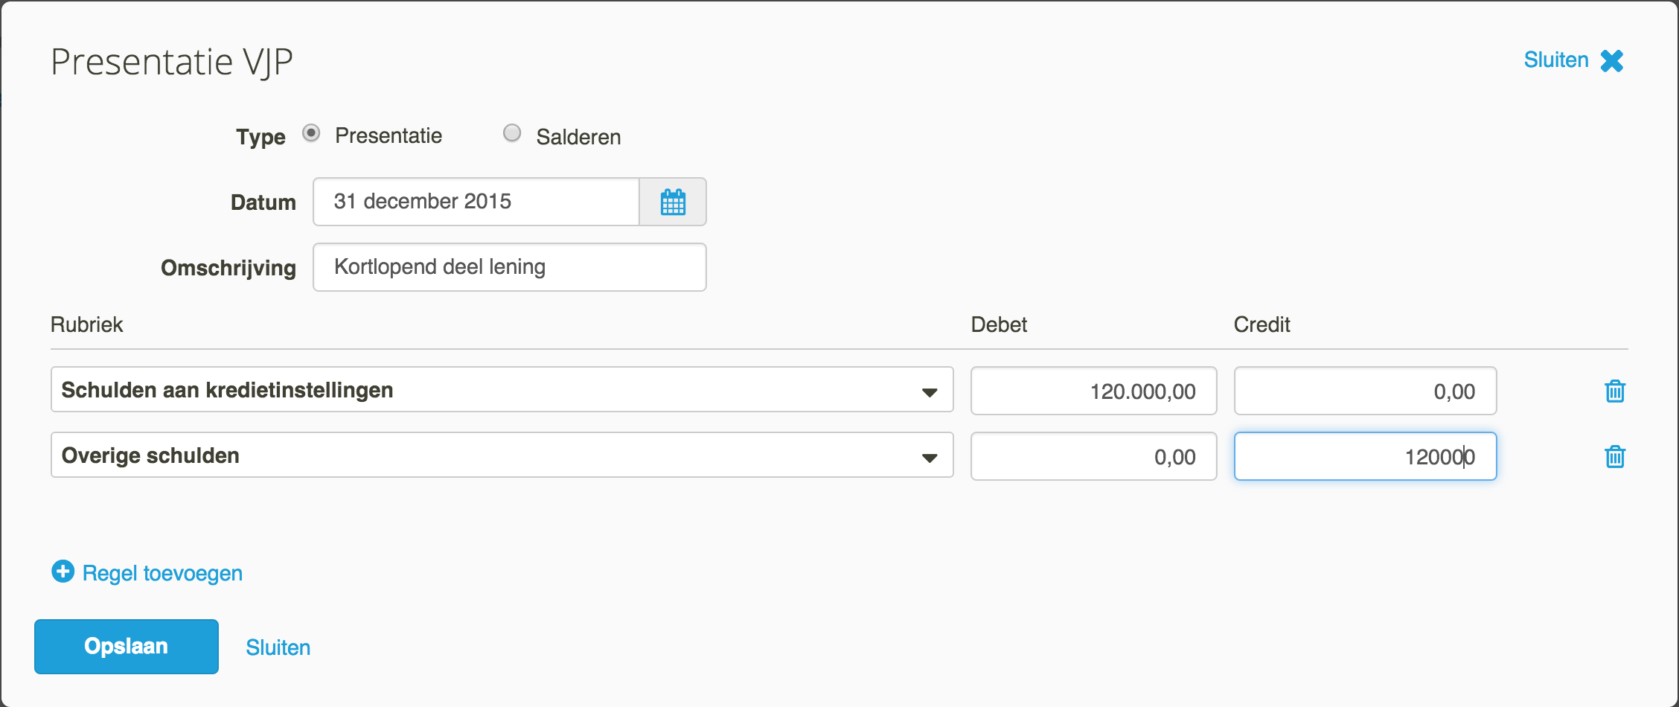The width and height of the screenshot is (1679, 707).
Task: Click the Type label
Action: tap(260, 137)
